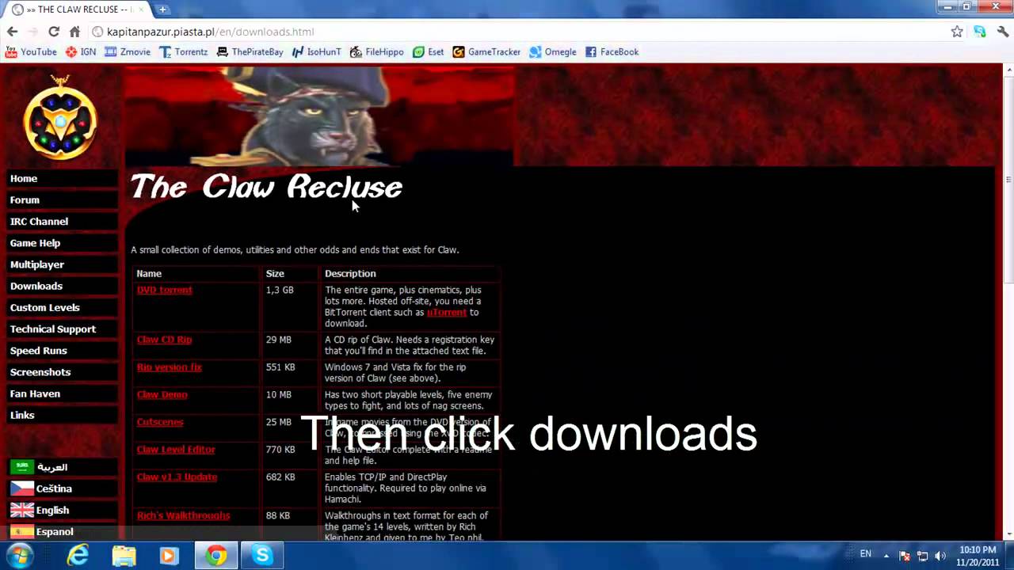
Task: Bookmark this page with the star icon
Action: point(957,32)
